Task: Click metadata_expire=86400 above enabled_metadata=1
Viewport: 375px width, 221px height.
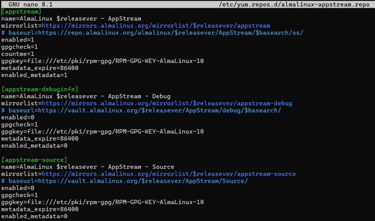Action: (x=40, y=68)
